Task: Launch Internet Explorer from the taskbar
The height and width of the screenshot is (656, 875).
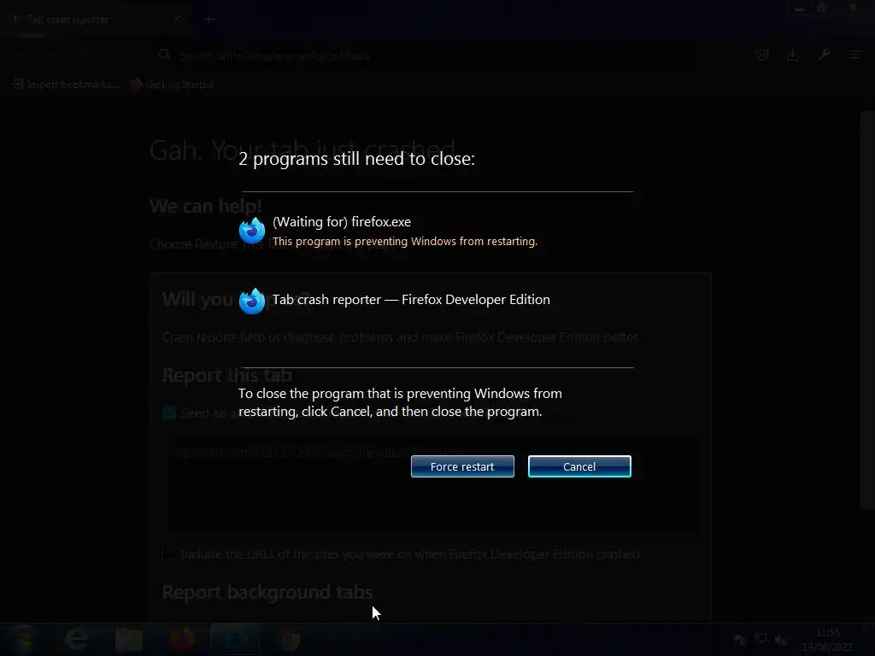Action: pos(75,639)
